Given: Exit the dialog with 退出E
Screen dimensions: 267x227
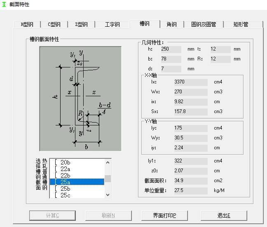Looking at the screenshot, I should pos(224,215).
